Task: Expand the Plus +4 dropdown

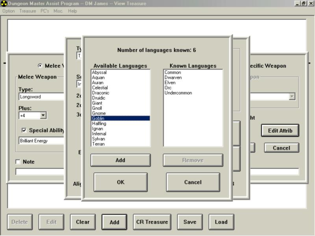Action: (x=43, y=116)
